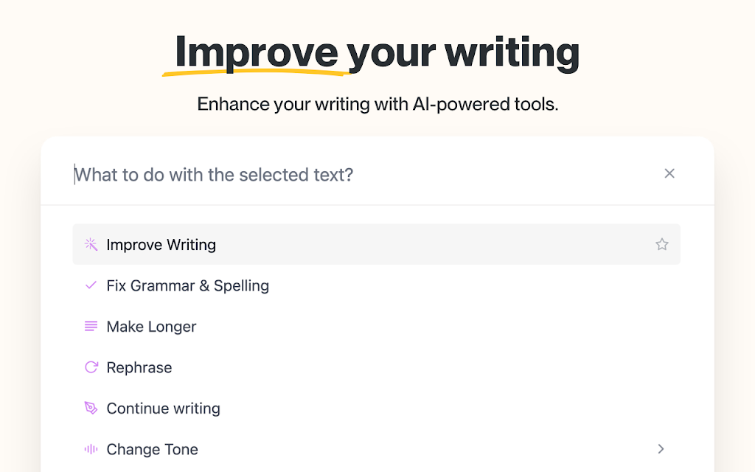Open the Change Tone option
The height and width of the screenshot is (472, 755).
click(x=377, y=449)
